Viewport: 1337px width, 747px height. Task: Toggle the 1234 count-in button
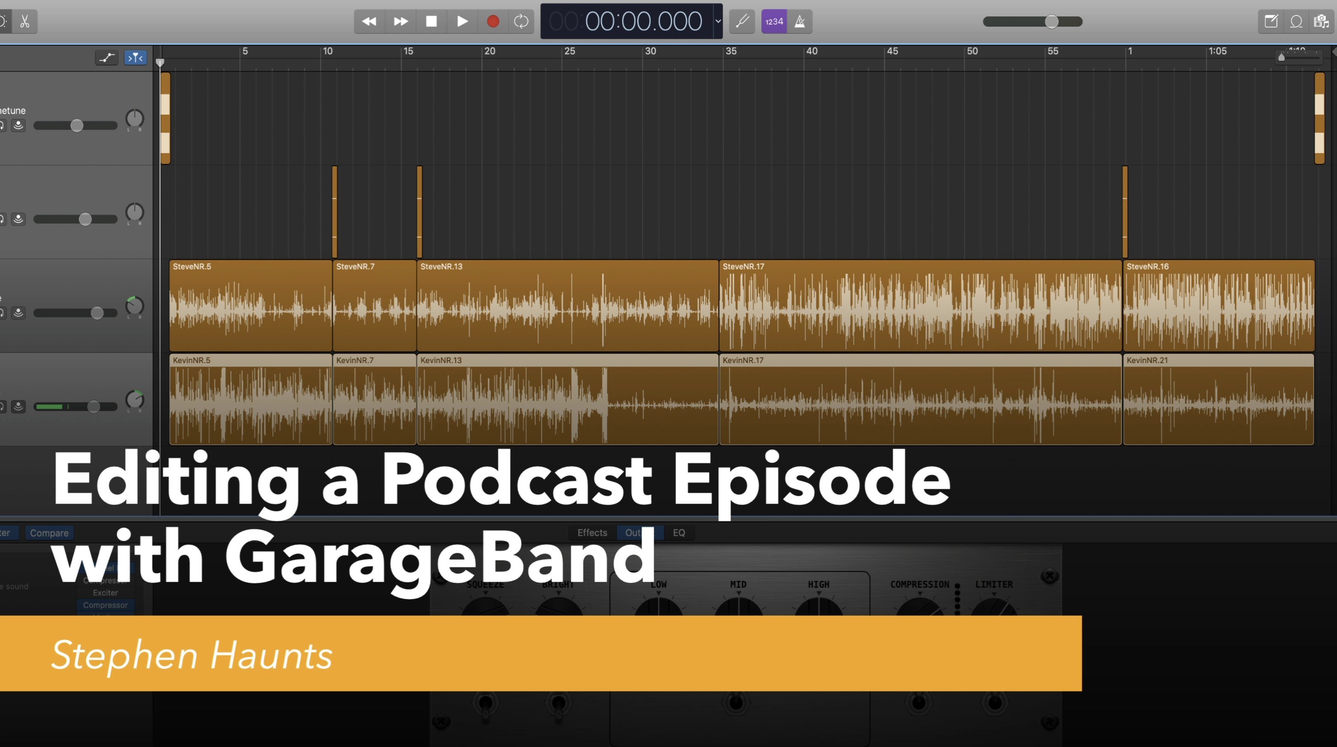[x=774, y=21]
